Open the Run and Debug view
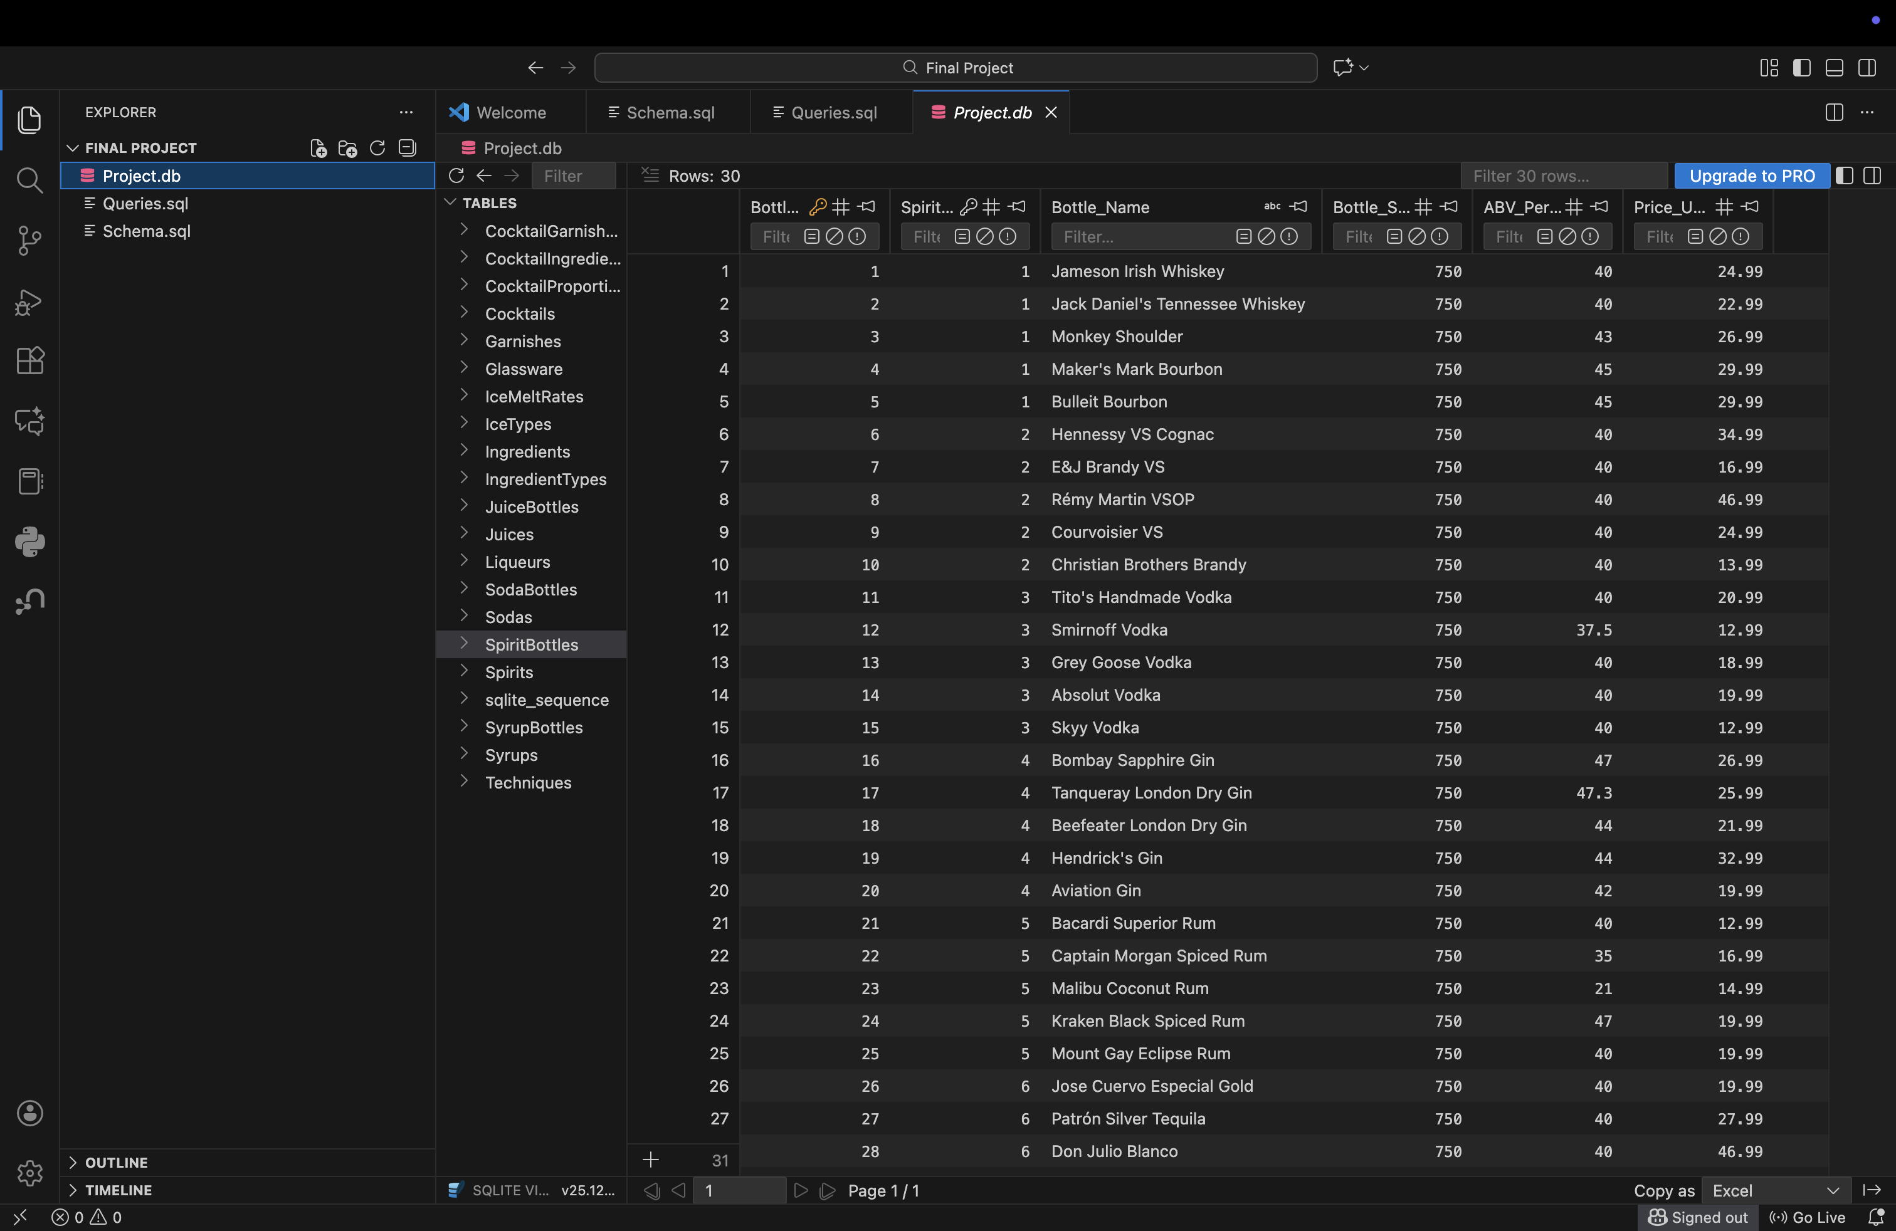 [x=29, y=301]
